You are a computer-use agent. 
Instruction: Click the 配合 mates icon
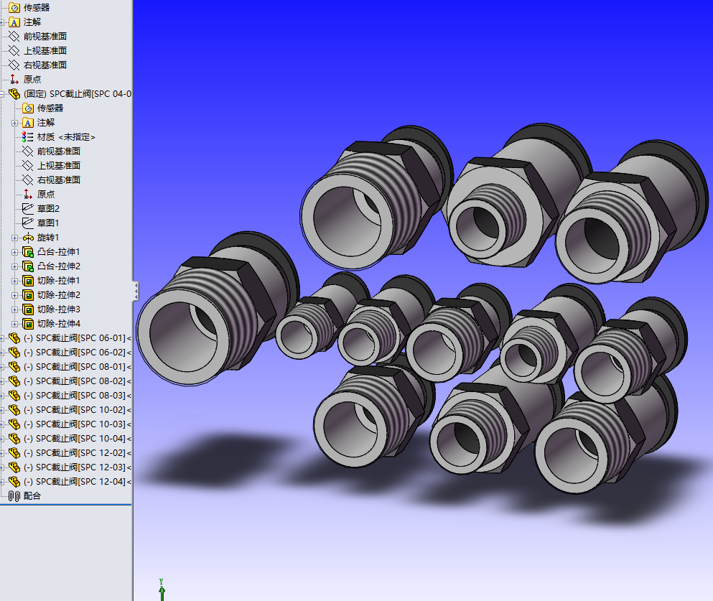tap(14, 496)
